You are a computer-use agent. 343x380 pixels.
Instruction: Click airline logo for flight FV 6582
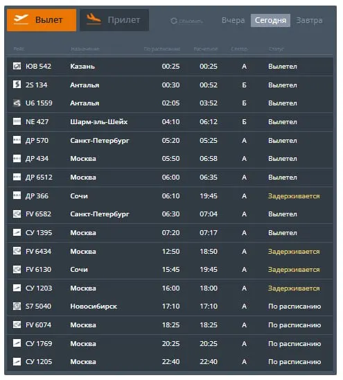tap(17, 214)
